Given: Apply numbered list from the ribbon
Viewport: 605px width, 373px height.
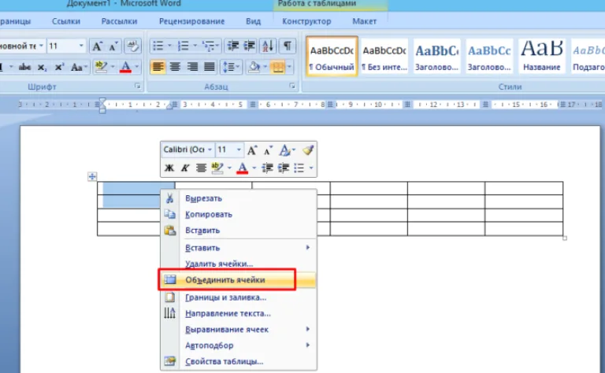Looking at the screenshot, I should coord(183,46).
